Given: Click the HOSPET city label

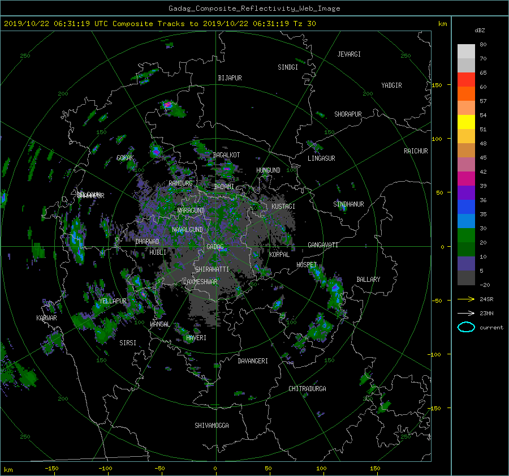Looking at the screenshot, I should pos(307,265).
